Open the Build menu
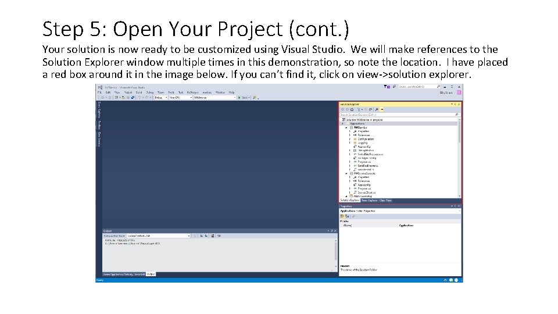This screenshot has width=558, height=314. click(139, 92)
